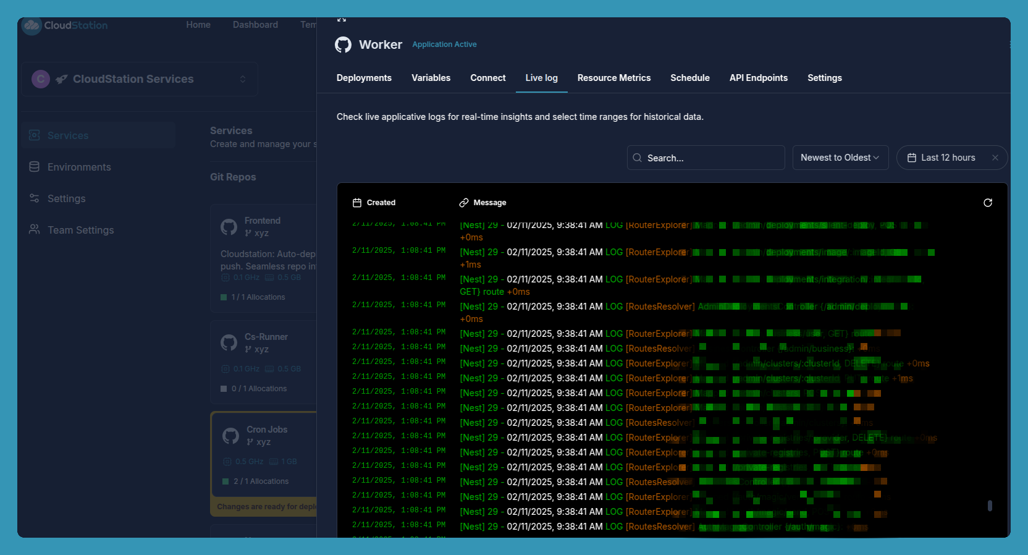Switch to the Deployments tab
Image resolution: width=1028 pixels, height=555 pixels.
[x=364, y=78]
